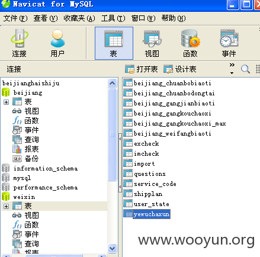Open the 窗口(W) menu
Screen dimensions: 260x257
coord(143,18)
